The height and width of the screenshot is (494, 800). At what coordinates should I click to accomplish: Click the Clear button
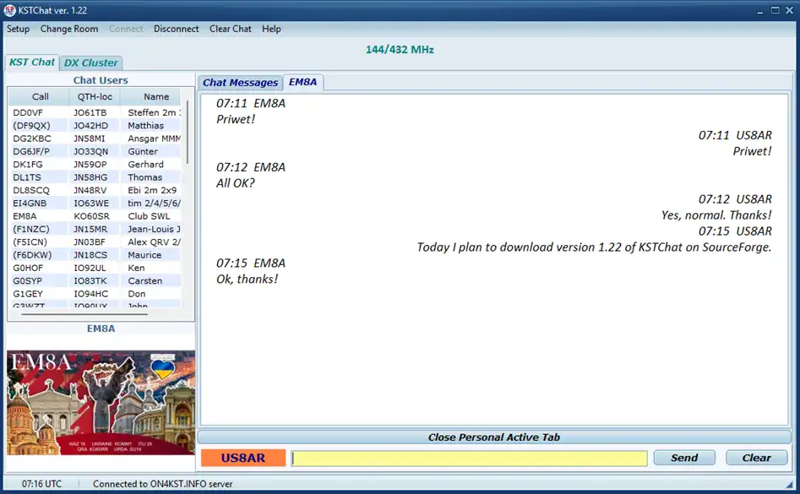coord(757,458)
